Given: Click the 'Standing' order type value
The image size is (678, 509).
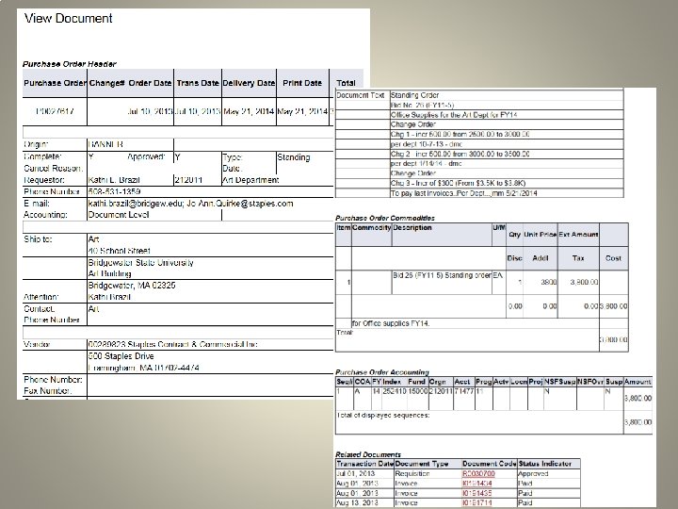Looking at the screenshot, I should 294,157.
